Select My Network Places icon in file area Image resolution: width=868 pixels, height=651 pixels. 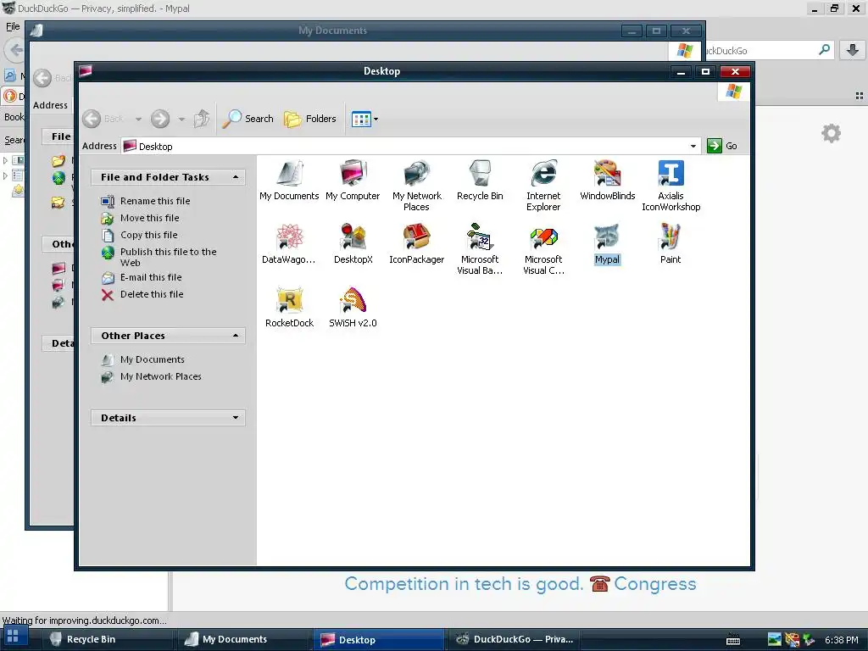(416, 186)
